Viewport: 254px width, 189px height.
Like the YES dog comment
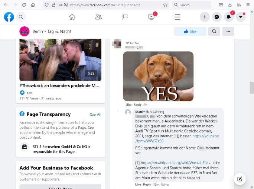pyautogui.click(x=128, y=105)
